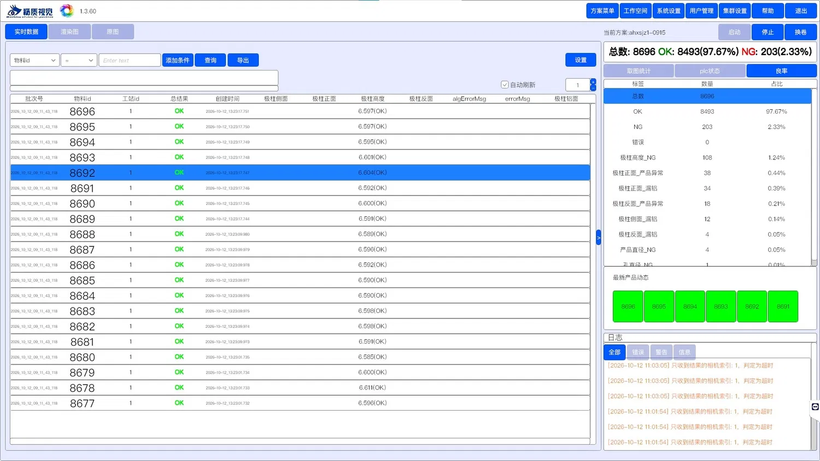Open the 帮助 menu
The height and width of the screenshot is (461, 820).
[768, 11]
